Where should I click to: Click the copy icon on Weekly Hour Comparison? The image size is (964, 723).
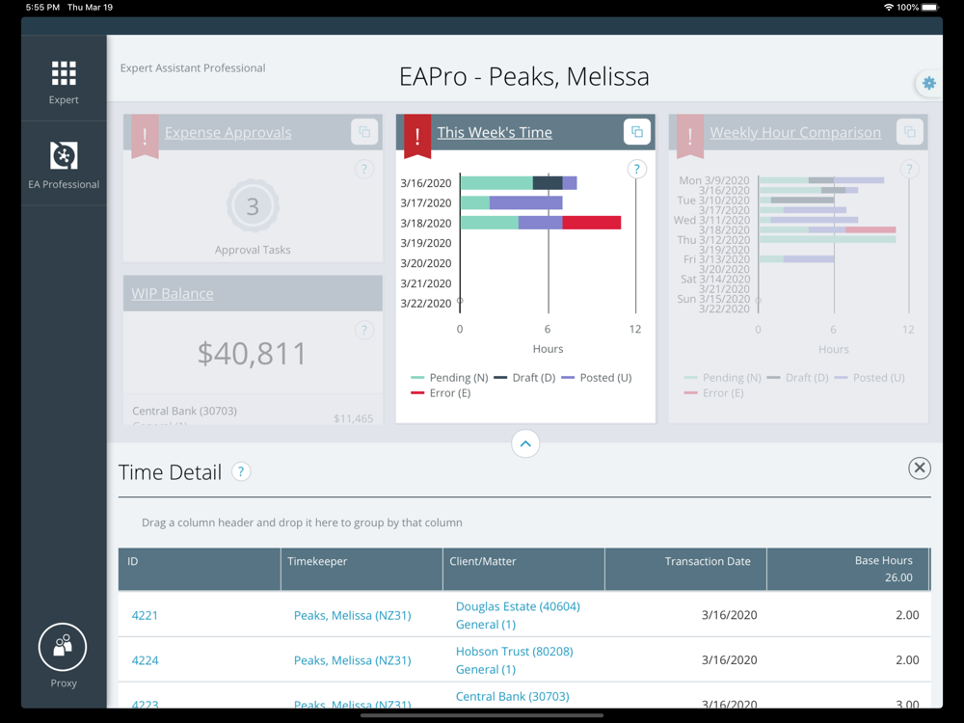(909, 132)
